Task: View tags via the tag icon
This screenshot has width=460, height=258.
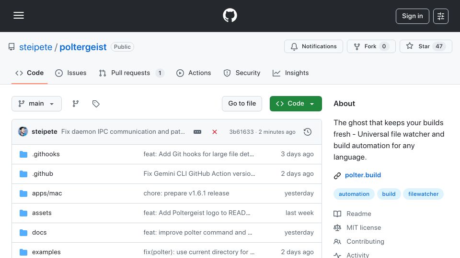Action: click(96, 104)
